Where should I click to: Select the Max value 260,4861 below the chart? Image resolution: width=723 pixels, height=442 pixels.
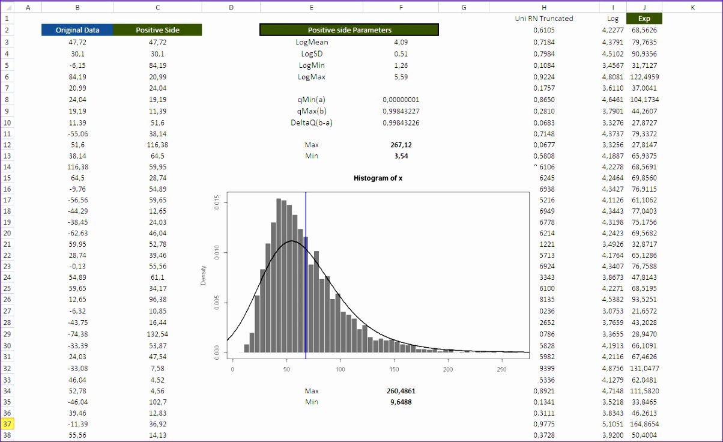pos(401,390)
